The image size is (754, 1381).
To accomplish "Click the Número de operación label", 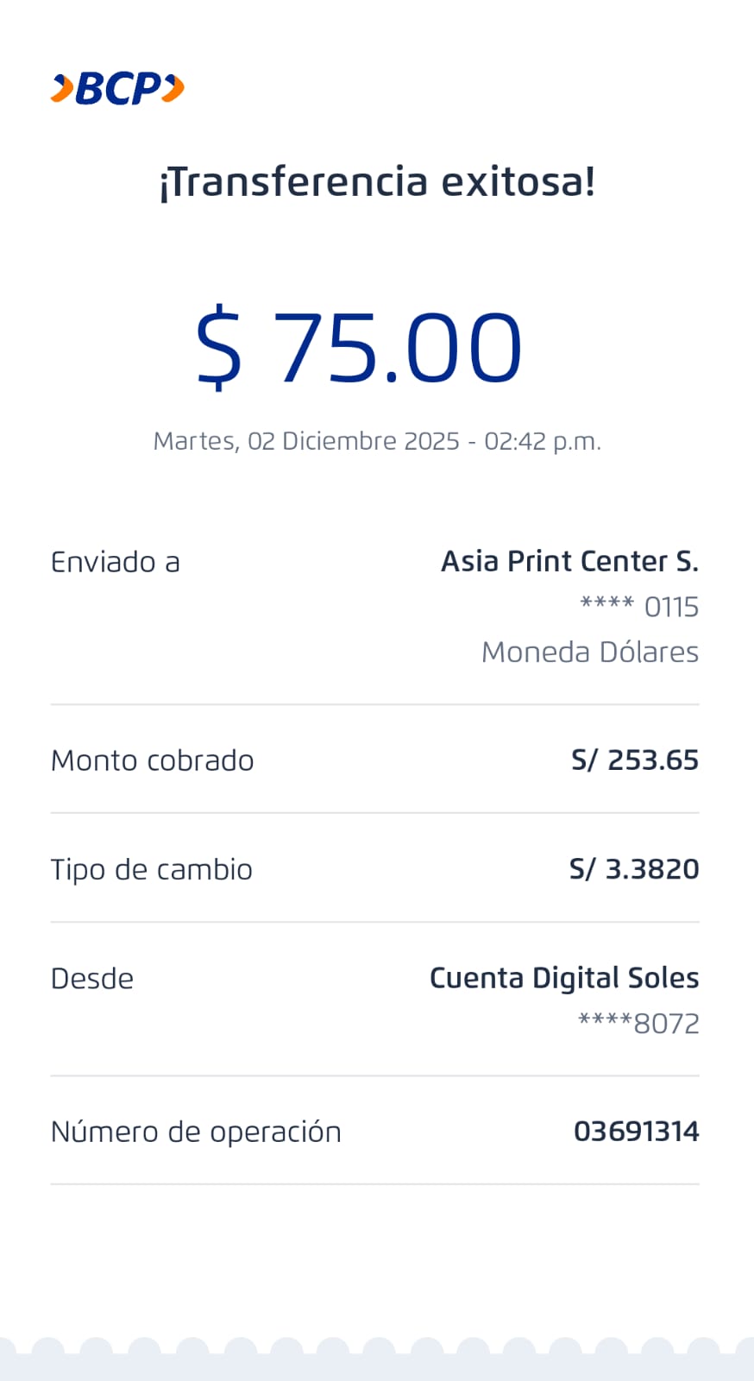I will (196, 1132).
